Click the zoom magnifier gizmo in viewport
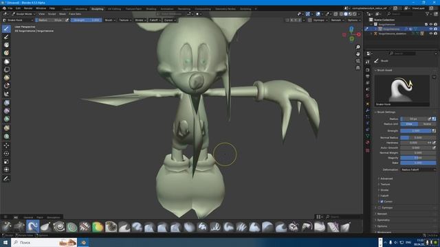The height and width of the screenshot is (247, 440). pos(357,47)
